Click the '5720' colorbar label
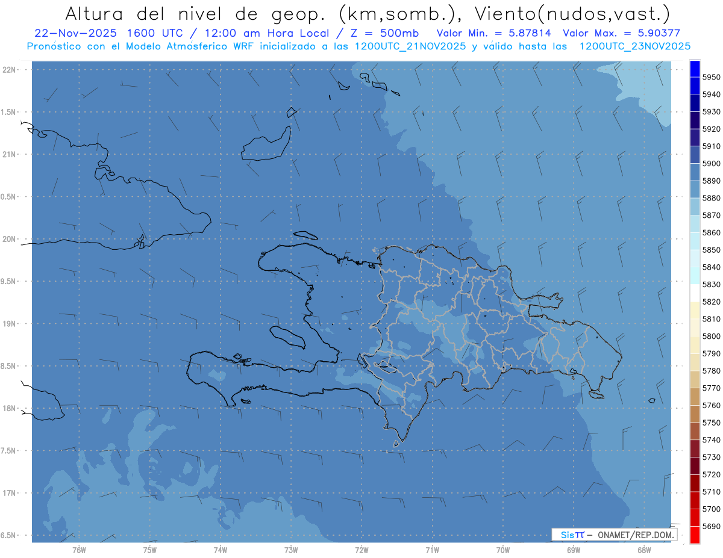The width and height of the screenshot is (723, 558). (711, 474)
